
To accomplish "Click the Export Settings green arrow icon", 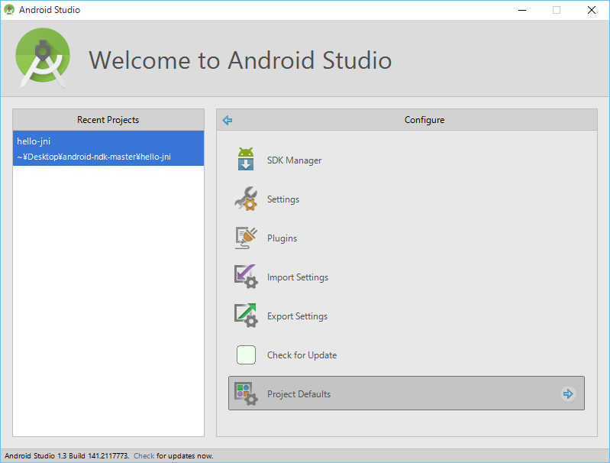I will tap(246, 316).
